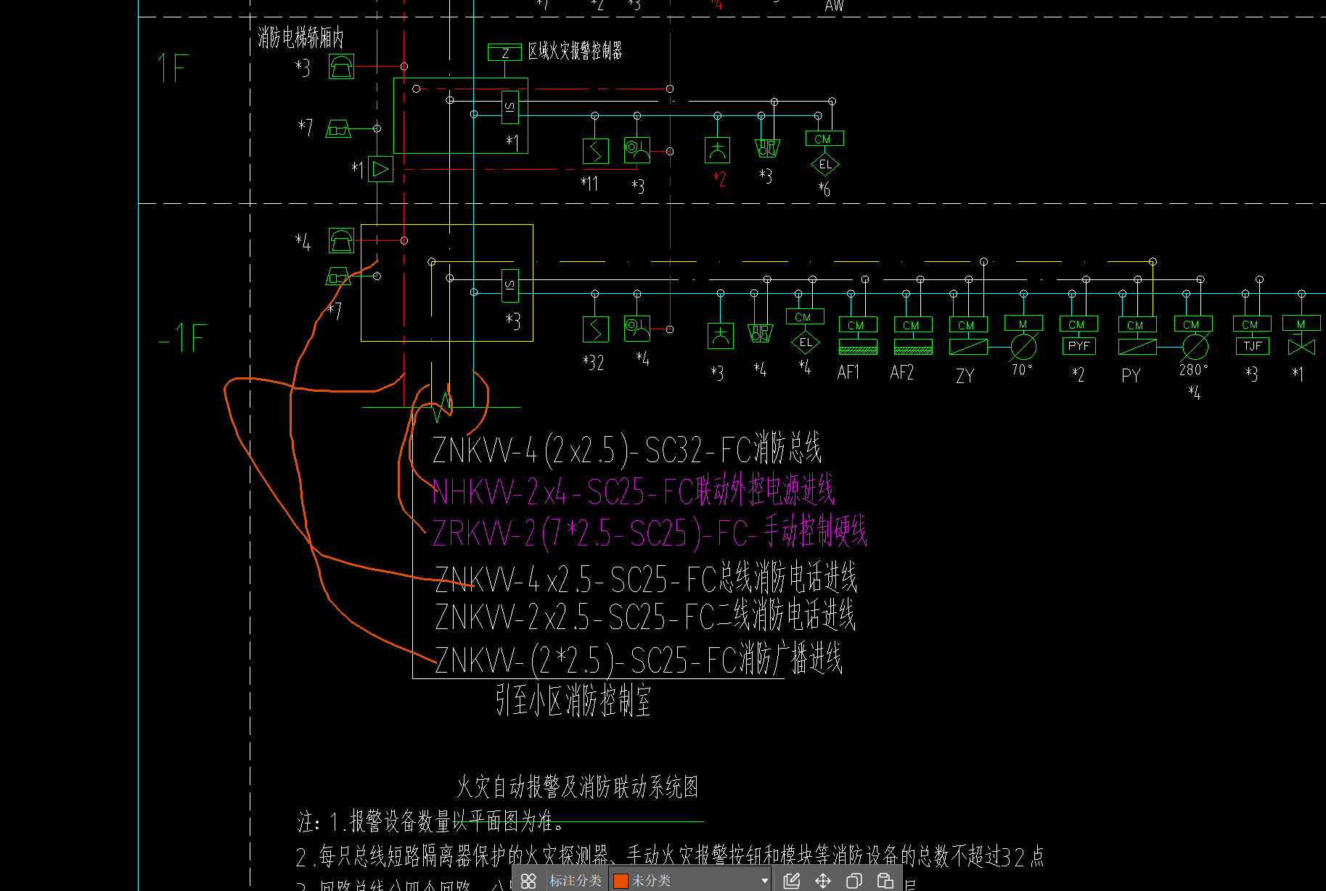Select the 1F fire telephone symbol marked *3

342,67
